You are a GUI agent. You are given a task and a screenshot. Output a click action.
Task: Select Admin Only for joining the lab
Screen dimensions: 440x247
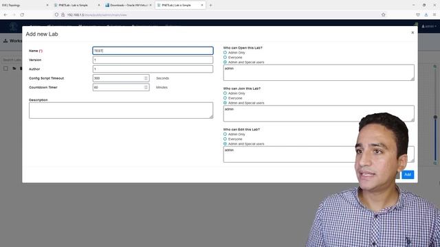click(225, 93)
